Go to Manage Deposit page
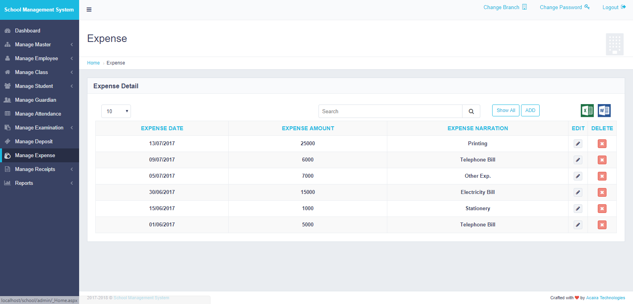Screen dimensions: 633x304 point(34,142)
